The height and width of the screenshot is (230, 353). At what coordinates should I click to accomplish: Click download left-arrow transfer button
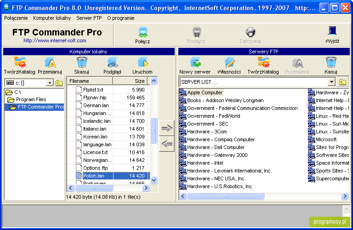167,144
